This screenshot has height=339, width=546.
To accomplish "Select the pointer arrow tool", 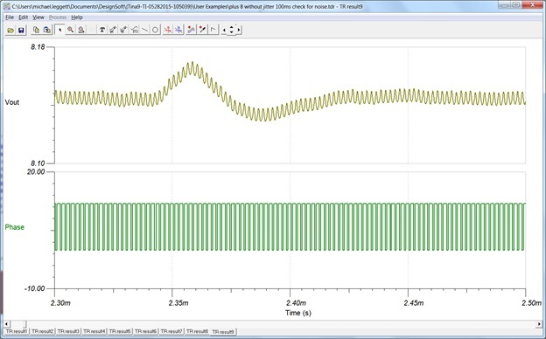I will (59, 30).
